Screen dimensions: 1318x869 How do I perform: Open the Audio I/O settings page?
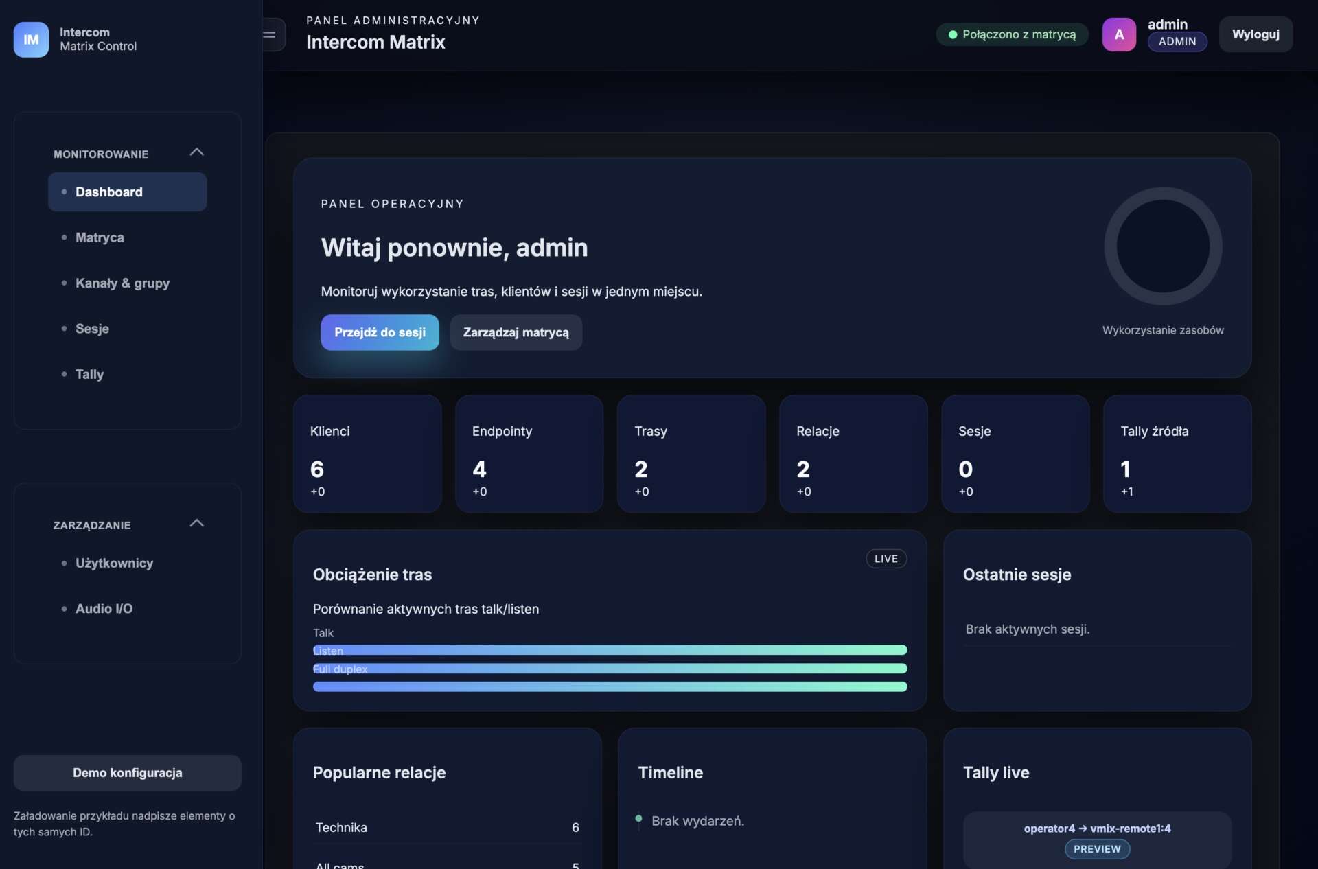pyautogui.click(x=104, y=609)
